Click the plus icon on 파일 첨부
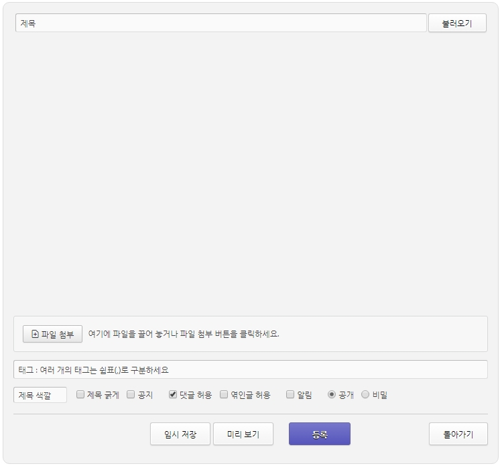This screenshot has width=500, height=470. coord(35,334)
